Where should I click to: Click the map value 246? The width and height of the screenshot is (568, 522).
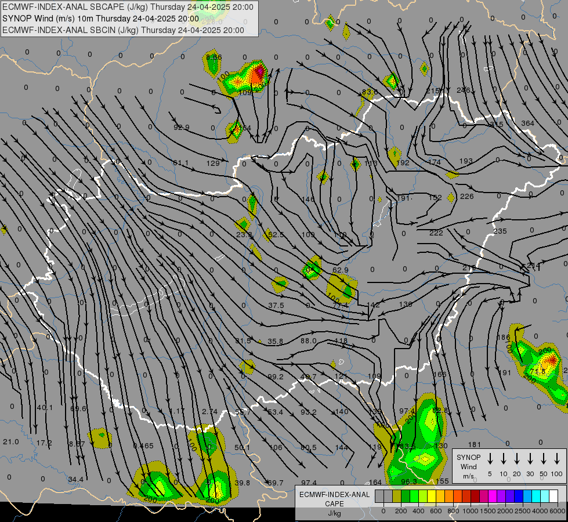coord(464,90)
